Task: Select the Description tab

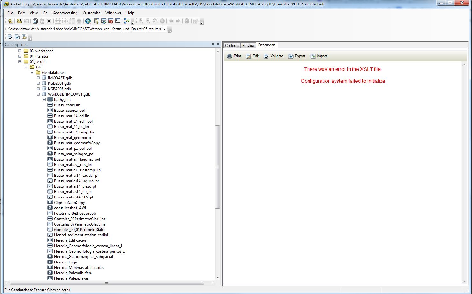Action: point(267,45)
